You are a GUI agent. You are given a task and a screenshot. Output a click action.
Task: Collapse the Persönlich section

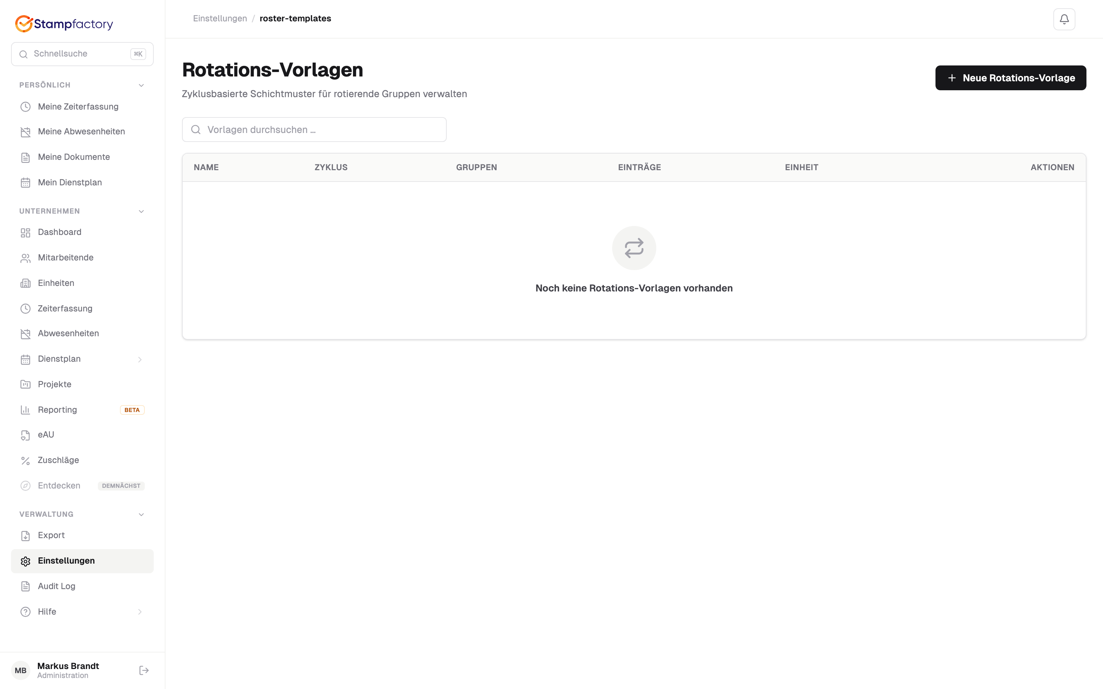pyautogui.click(x=141, y=85)
